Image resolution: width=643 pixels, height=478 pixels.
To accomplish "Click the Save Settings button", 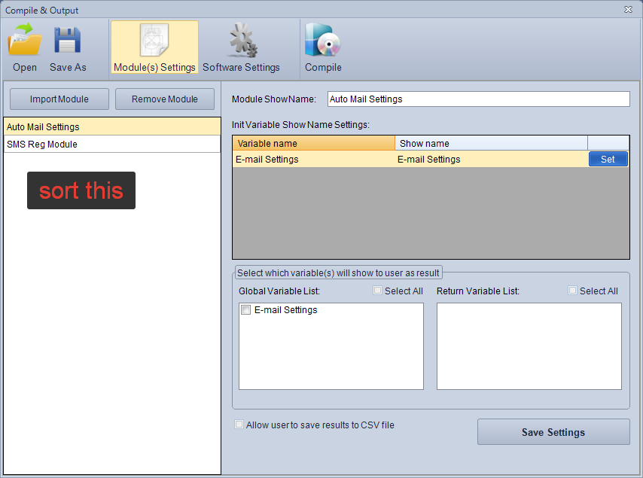I will 553,432.
